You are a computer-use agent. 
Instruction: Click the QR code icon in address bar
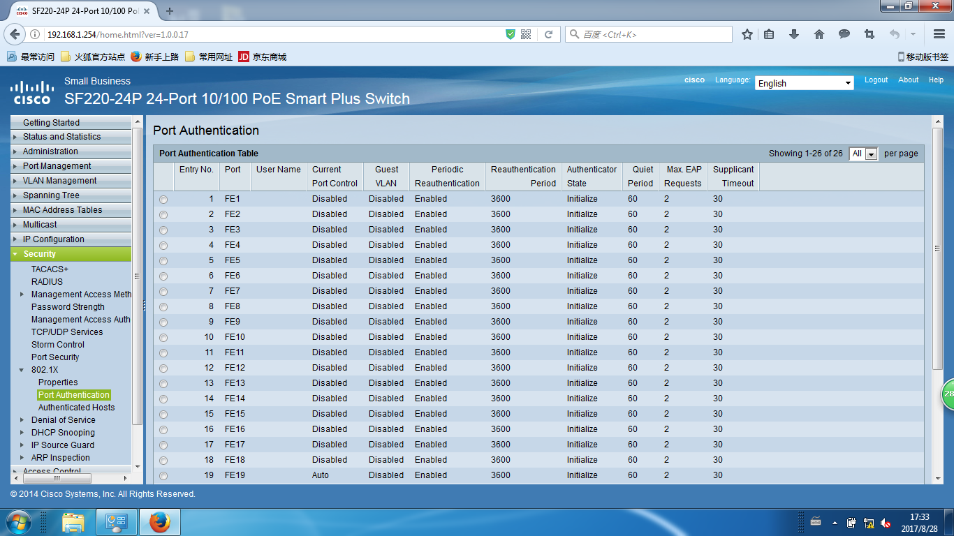(x=526, y=34)
